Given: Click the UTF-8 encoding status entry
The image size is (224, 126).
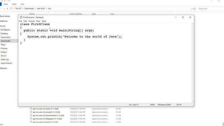Looking at the screenshot, I should [179, 105].
